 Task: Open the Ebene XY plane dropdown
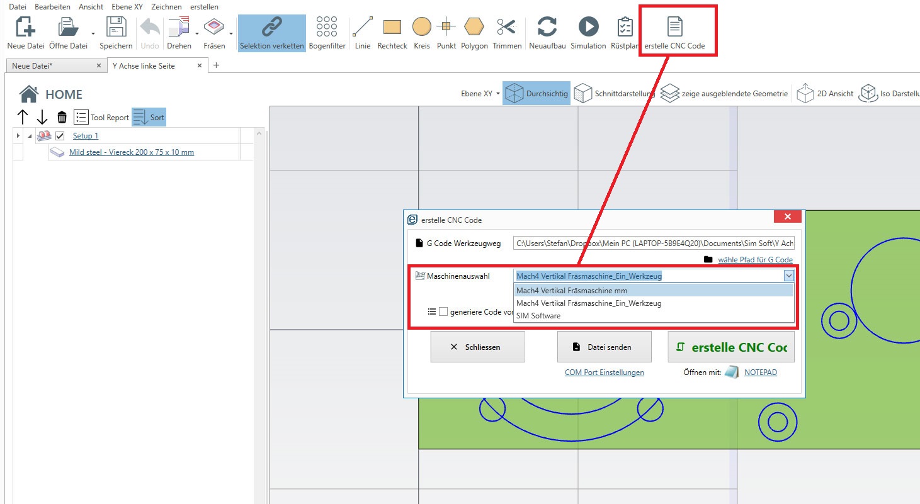[x=480, y=94]
